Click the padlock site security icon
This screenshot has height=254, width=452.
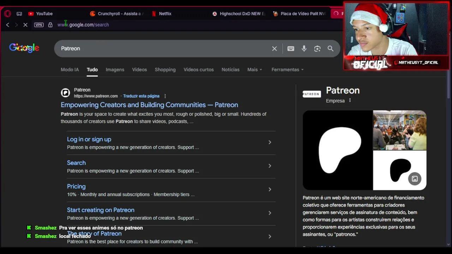(50, 25)
